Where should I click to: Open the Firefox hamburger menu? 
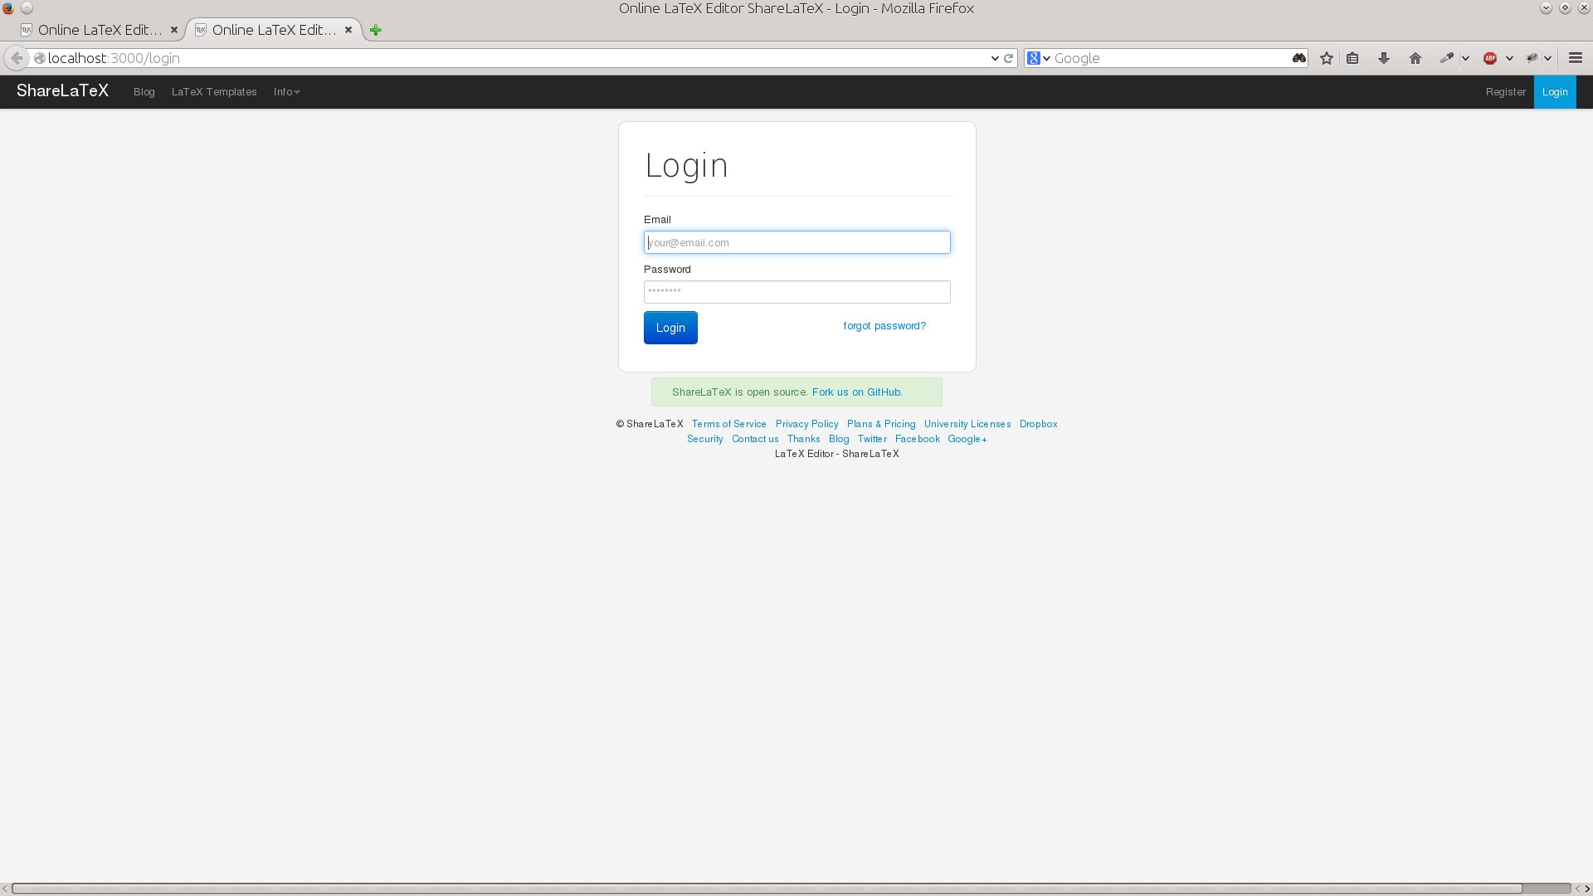(x=1576, y=58)
